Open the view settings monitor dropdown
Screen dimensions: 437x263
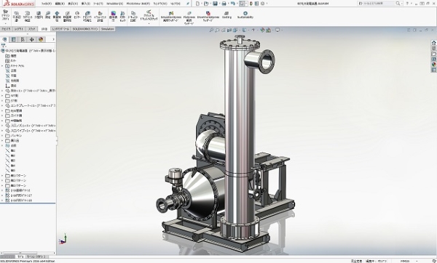pos(282,30)
